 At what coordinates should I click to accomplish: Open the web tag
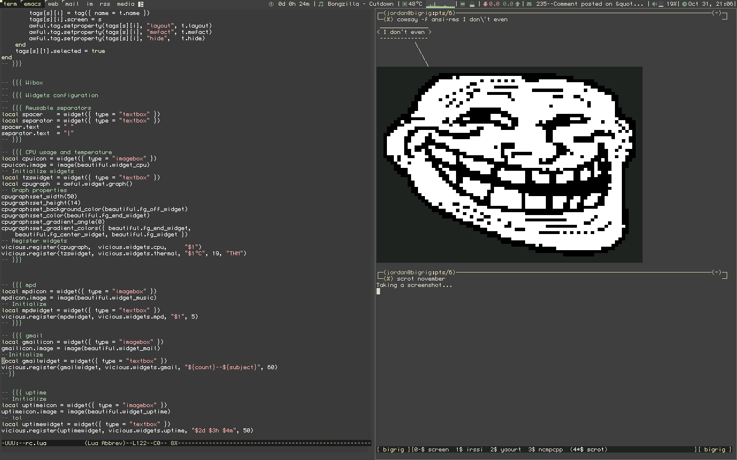[x=53, y=3]
